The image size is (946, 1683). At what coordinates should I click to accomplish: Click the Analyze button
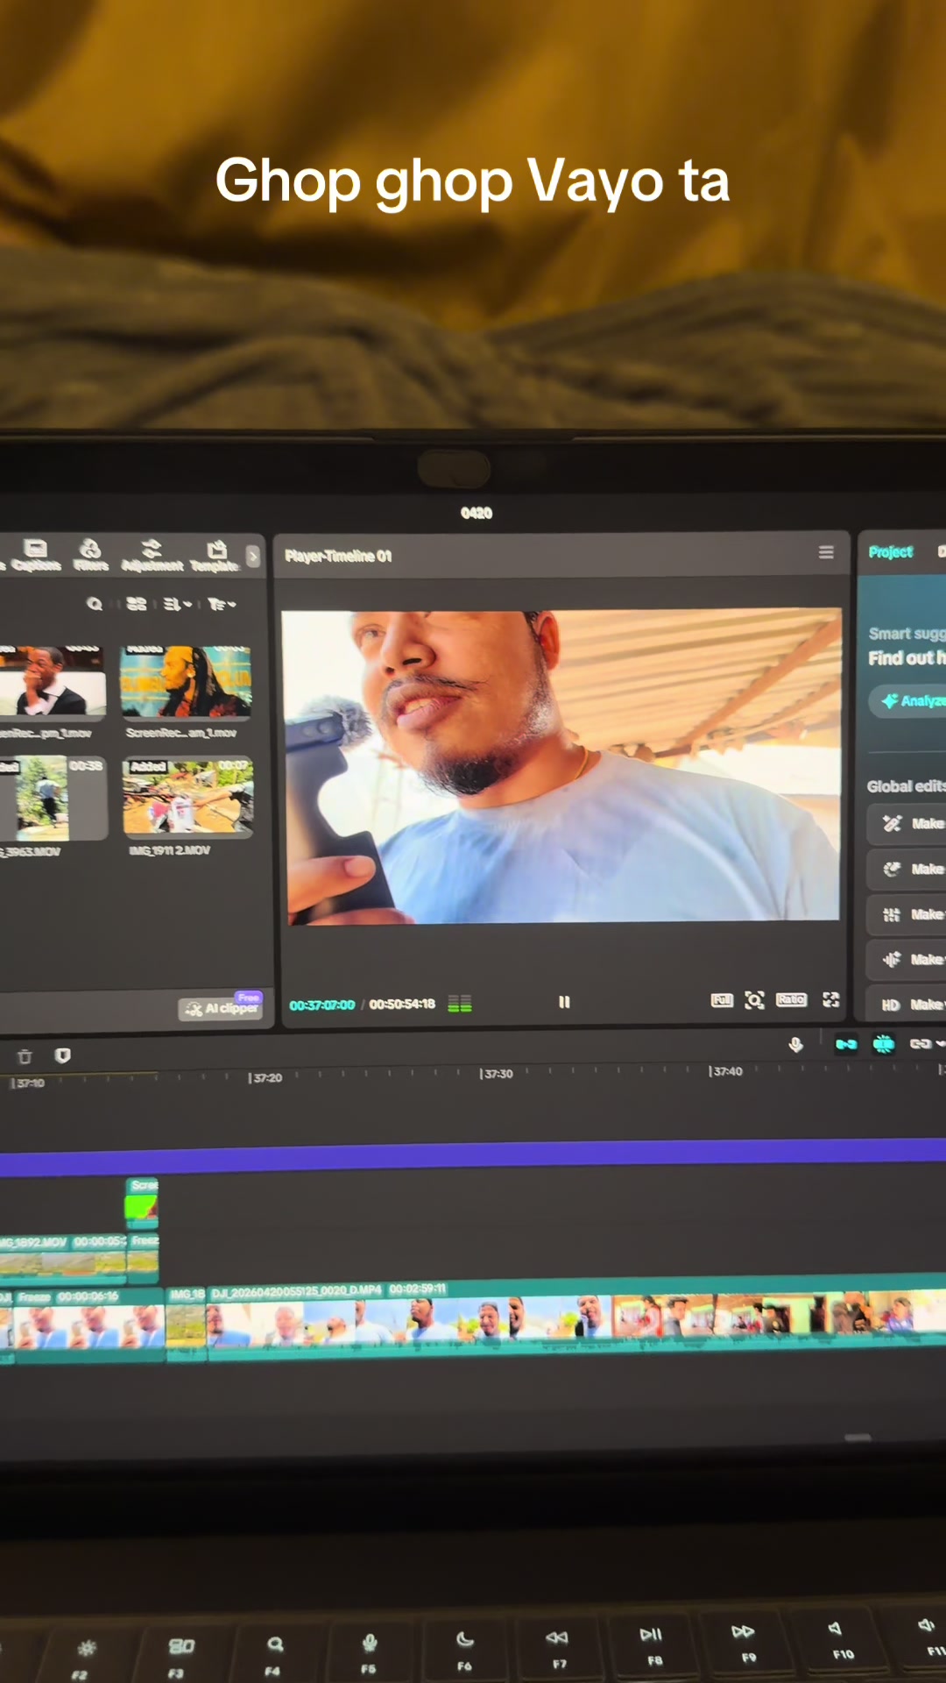(x=908, y=700)
